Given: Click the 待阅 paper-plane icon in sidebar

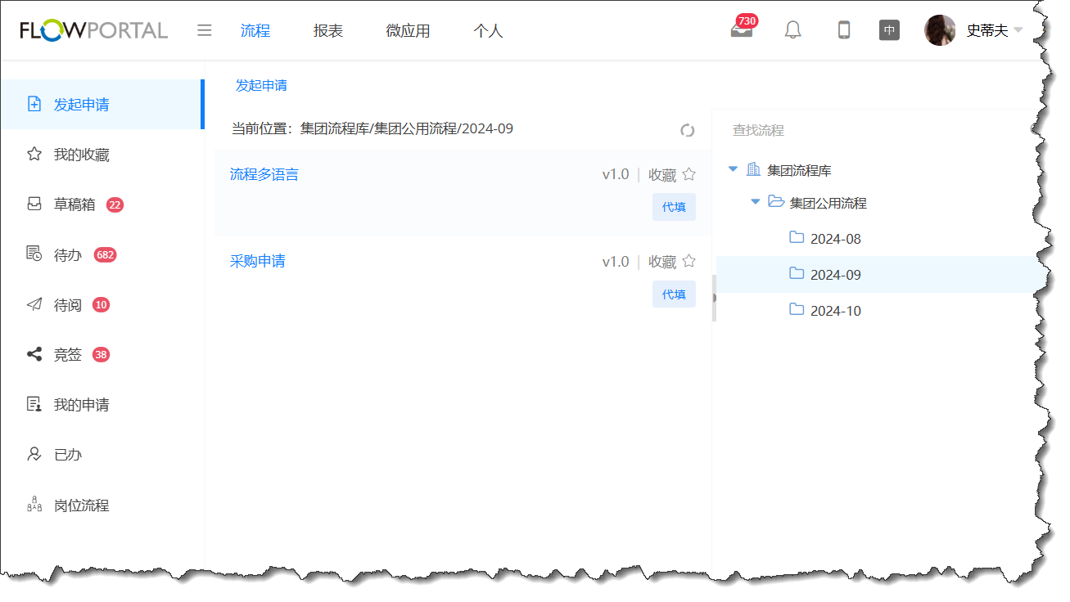Looking at the screenshot, I should (34, 304).
